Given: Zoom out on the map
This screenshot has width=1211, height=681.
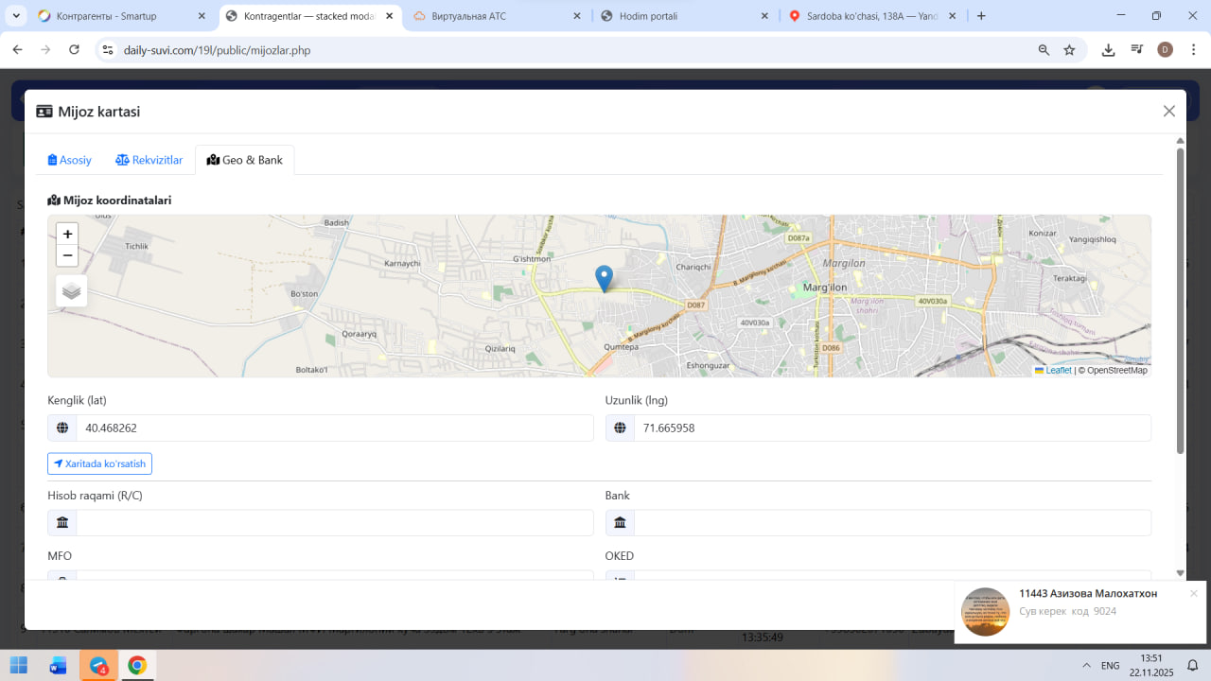Looking at the screenshot, I should [67, 255].
